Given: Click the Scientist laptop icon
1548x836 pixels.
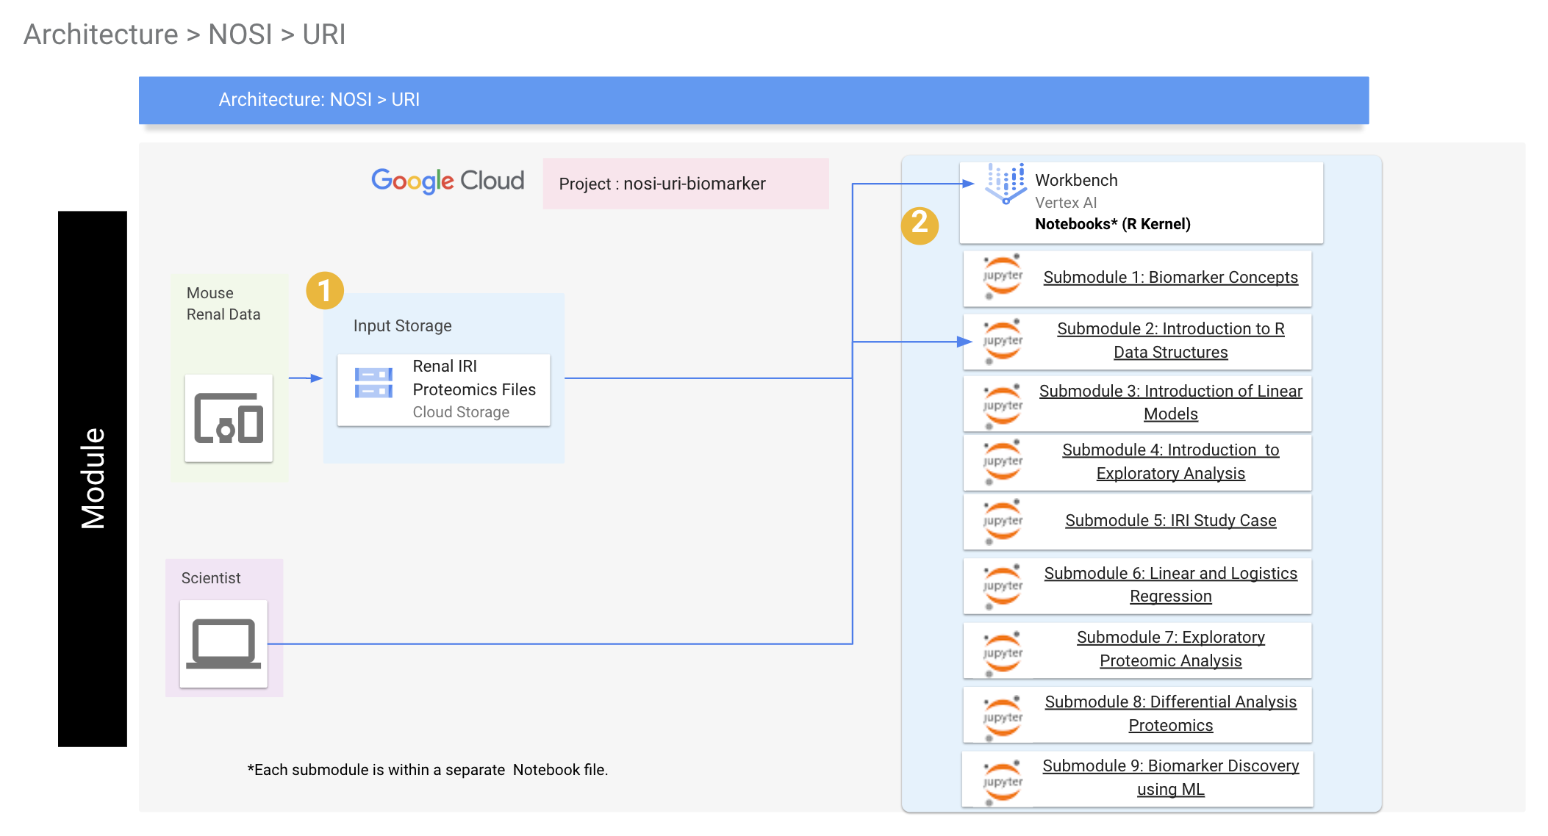Looking at the screenshot, I should [223, 644].
